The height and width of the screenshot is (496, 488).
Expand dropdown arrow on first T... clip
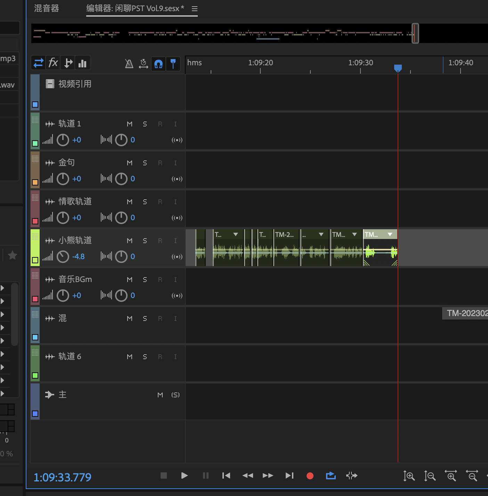236,234
